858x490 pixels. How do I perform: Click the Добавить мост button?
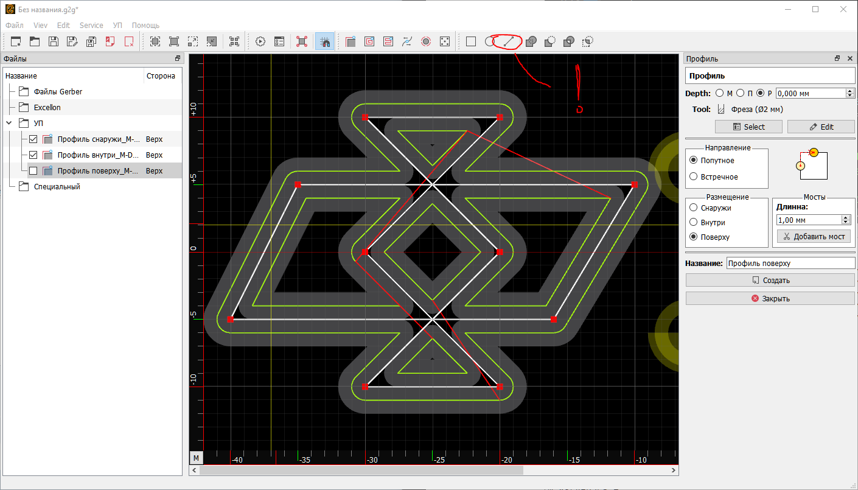(814, 237)
